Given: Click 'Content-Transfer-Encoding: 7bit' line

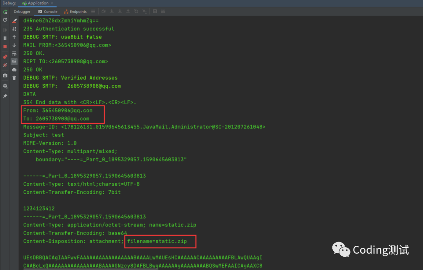Looking at the screenshot, I should tap(72, 192).
